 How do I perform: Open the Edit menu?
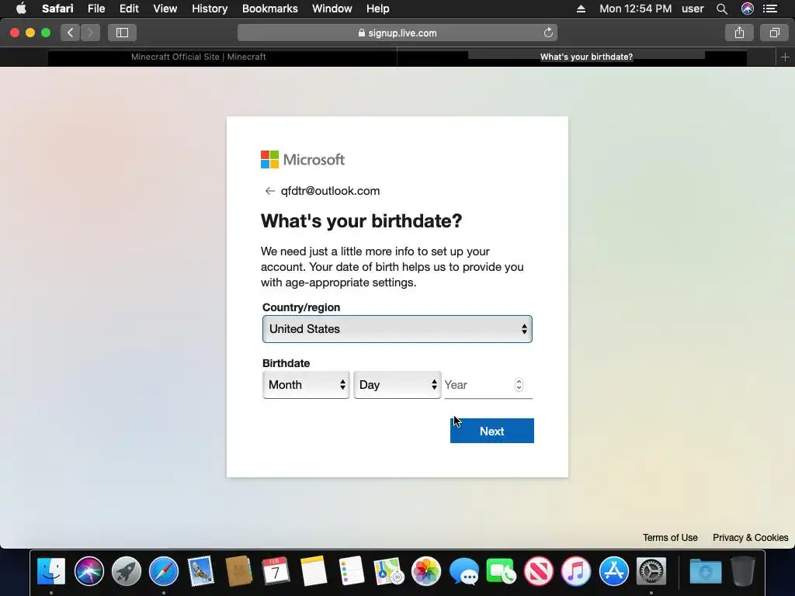tap(129, 9)
